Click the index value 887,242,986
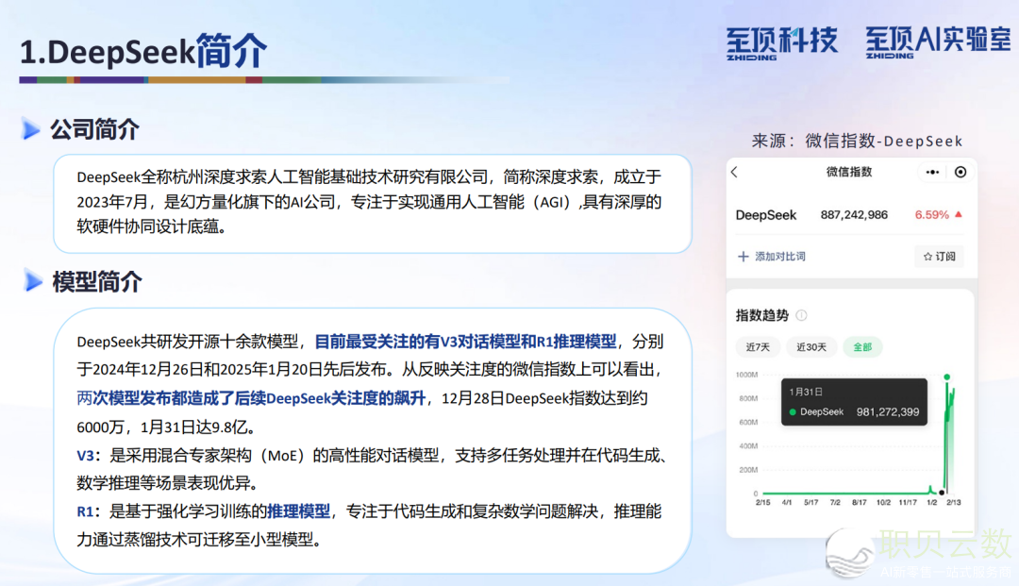Viewport: 1019px width, 586px height. pyautogui.click(x=854, y=215)
